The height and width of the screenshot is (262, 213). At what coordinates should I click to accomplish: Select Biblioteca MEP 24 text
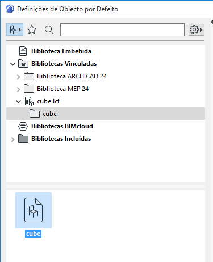[x=63, y=89]
